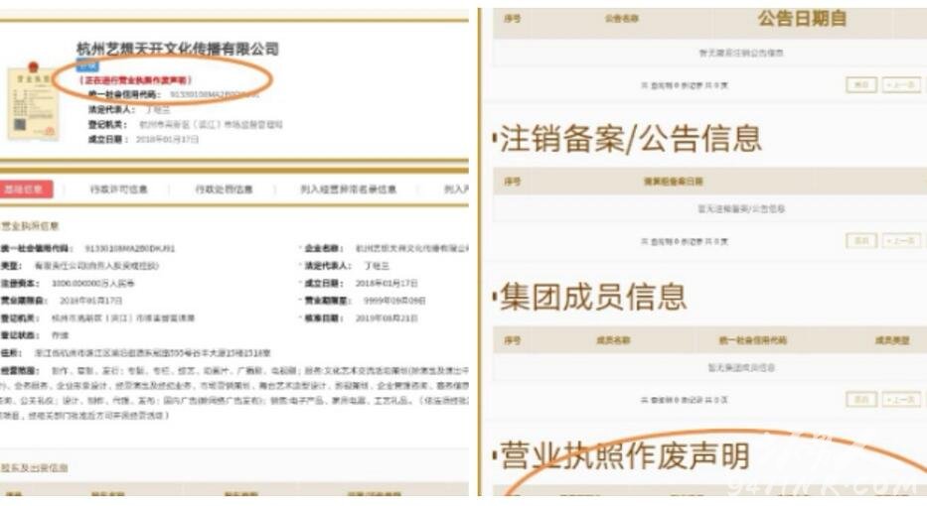The height and width of the screenshot is (506, 927).
Task: Click 上一页 button in 集团成员信息 section
Action: 901,400
